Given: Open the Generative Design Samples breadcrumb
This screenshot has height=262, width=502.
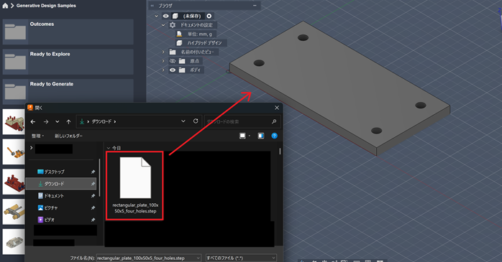Looking at the screenshot, I should 46,6.
